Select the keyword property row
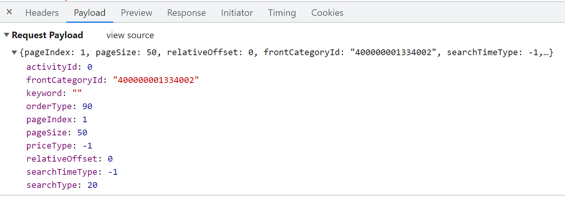The image size is (565, 201). tap(44, 93)
